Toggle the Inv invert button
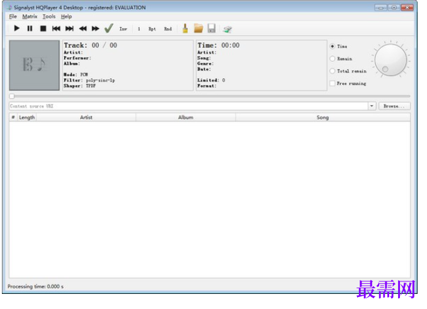Screen dimensions: 427x309 point(123,29)
